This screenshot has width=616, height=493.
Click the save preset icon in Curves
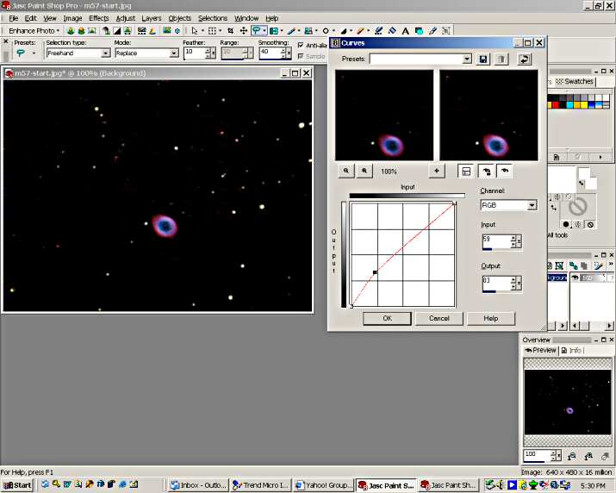483,59
